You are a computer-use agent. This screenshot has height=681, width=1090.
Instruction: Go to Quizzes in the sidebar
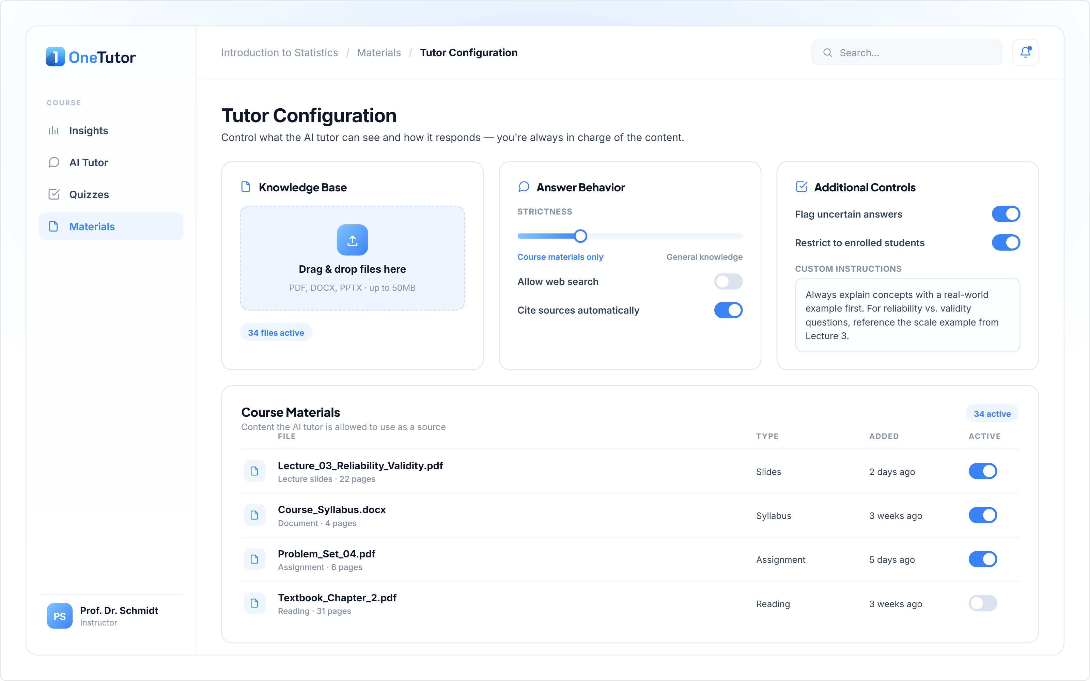point(111,194)
